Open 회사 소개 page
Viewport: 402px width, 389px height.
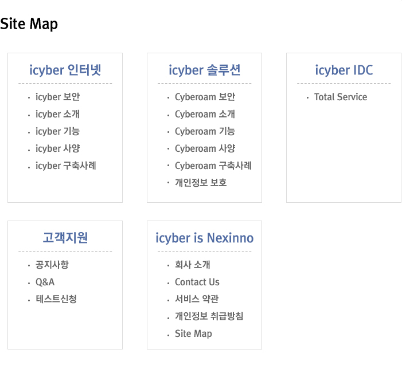pyautogui.click(x=193, y=265)
